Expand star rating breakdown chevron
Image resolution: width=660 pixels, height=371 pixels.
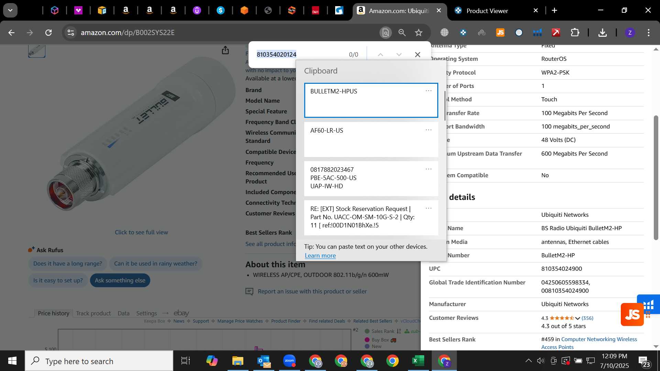click(x=577, y=318)
